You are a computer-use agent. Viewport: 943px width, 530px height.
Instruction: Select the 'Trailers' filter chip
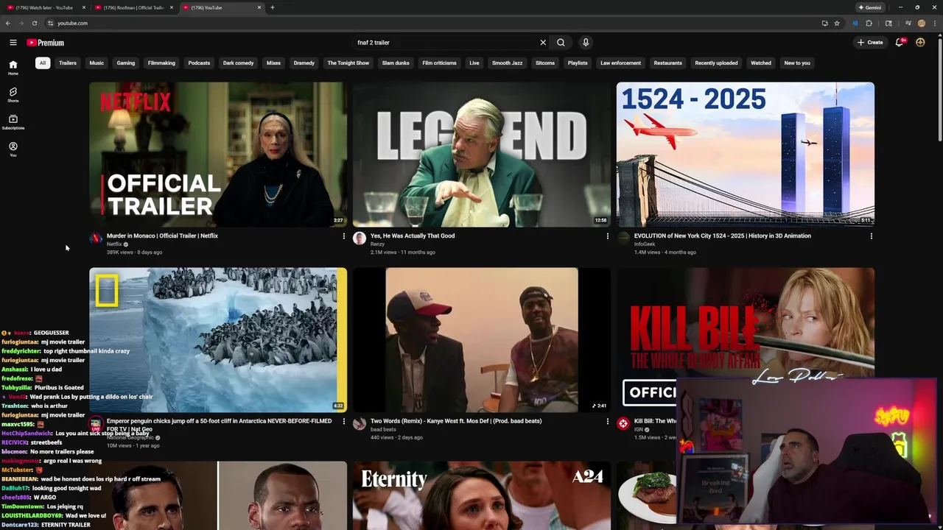pos(68,63)
